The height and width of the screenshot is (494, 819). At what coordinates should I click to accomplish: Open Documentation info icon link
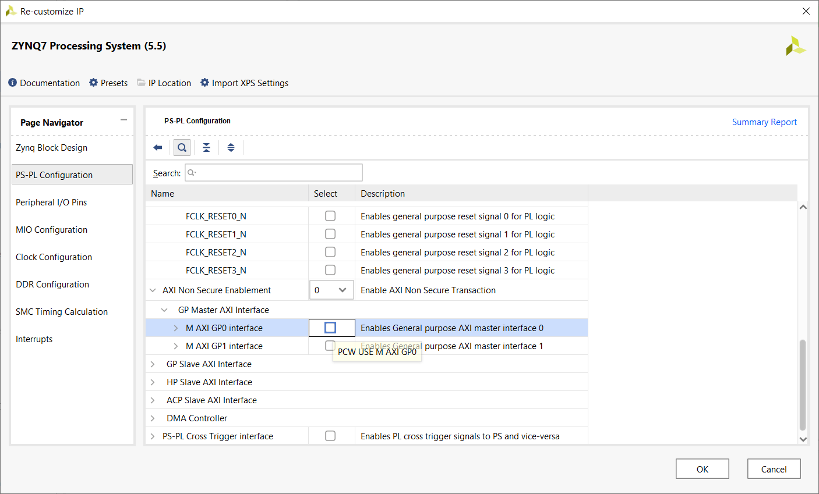[13, 83]
